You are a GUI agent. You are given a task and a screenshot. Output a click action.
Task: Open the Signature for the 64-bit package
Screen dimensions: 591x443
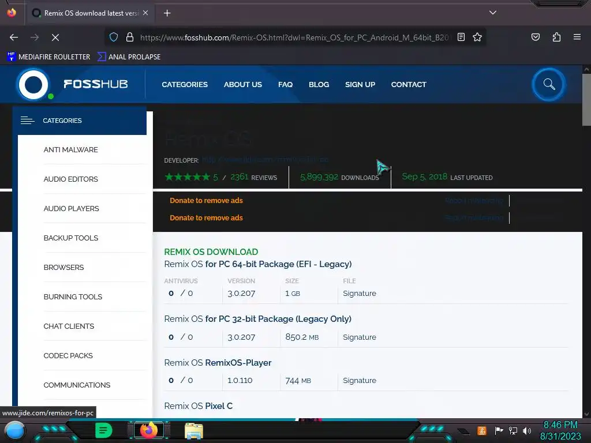coord(359,293)
